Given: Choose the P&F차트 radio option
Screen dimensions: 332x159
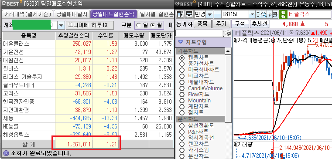Looking at the screenshot, I should point(182,132).
